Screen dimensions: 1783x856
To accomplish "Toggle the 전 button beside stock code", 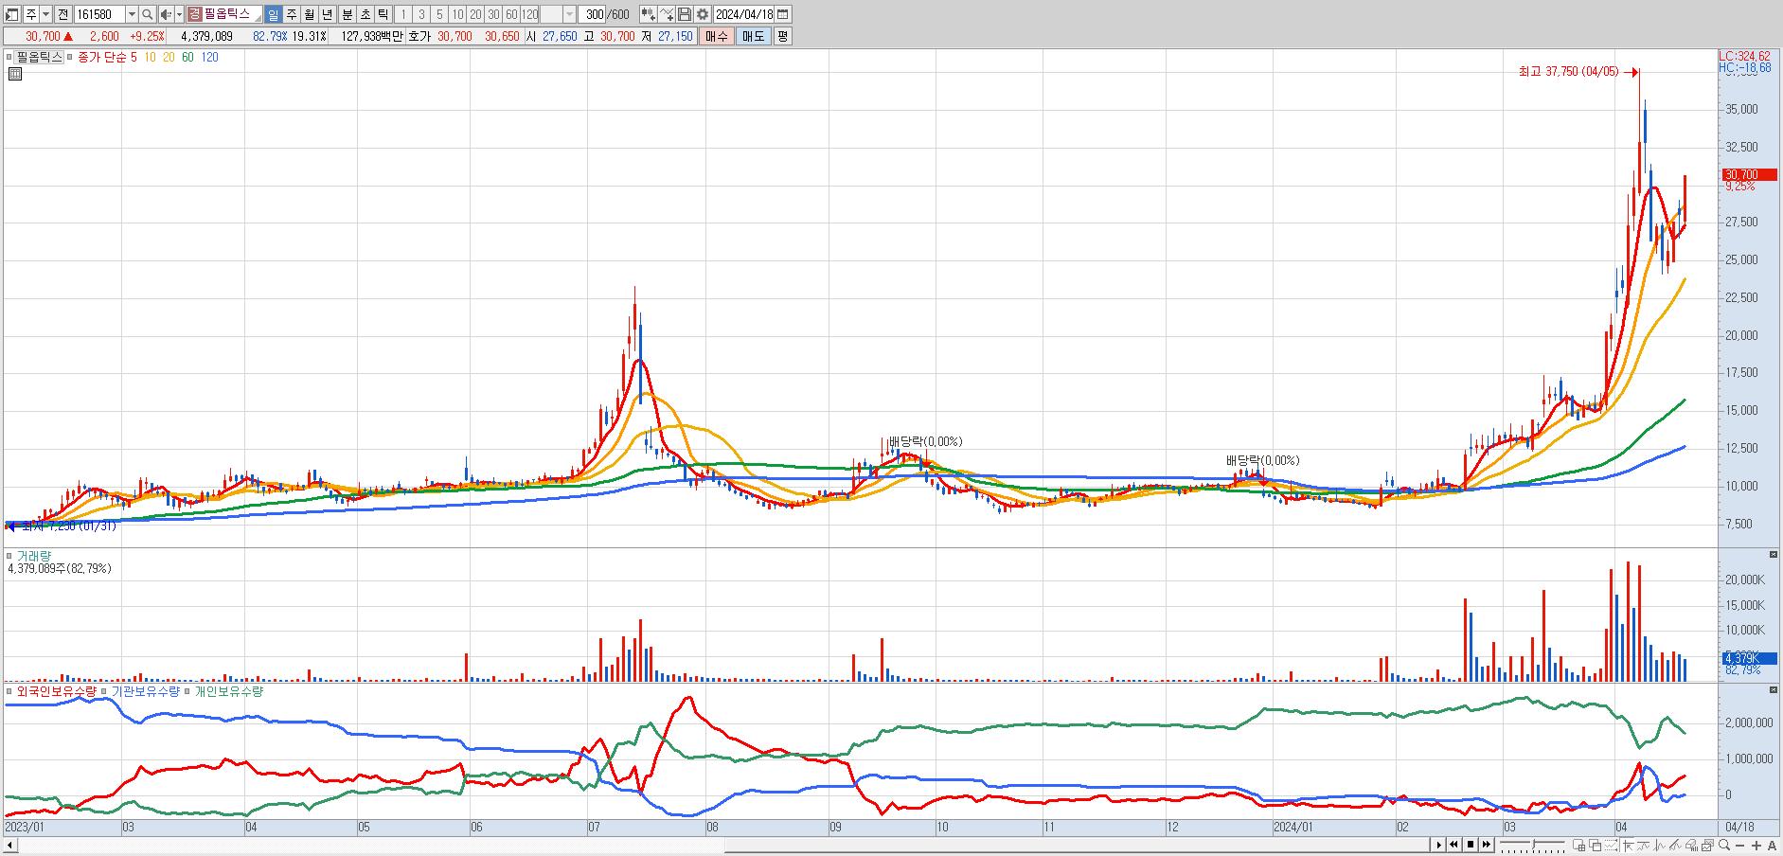I will [x=62, y=14].
